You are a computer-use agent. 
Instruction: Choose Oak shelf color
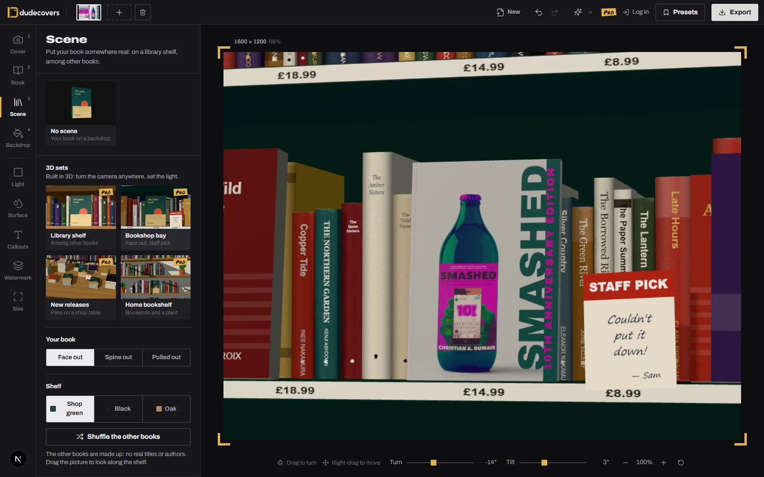pyautogui.click(x=166, y=409)
